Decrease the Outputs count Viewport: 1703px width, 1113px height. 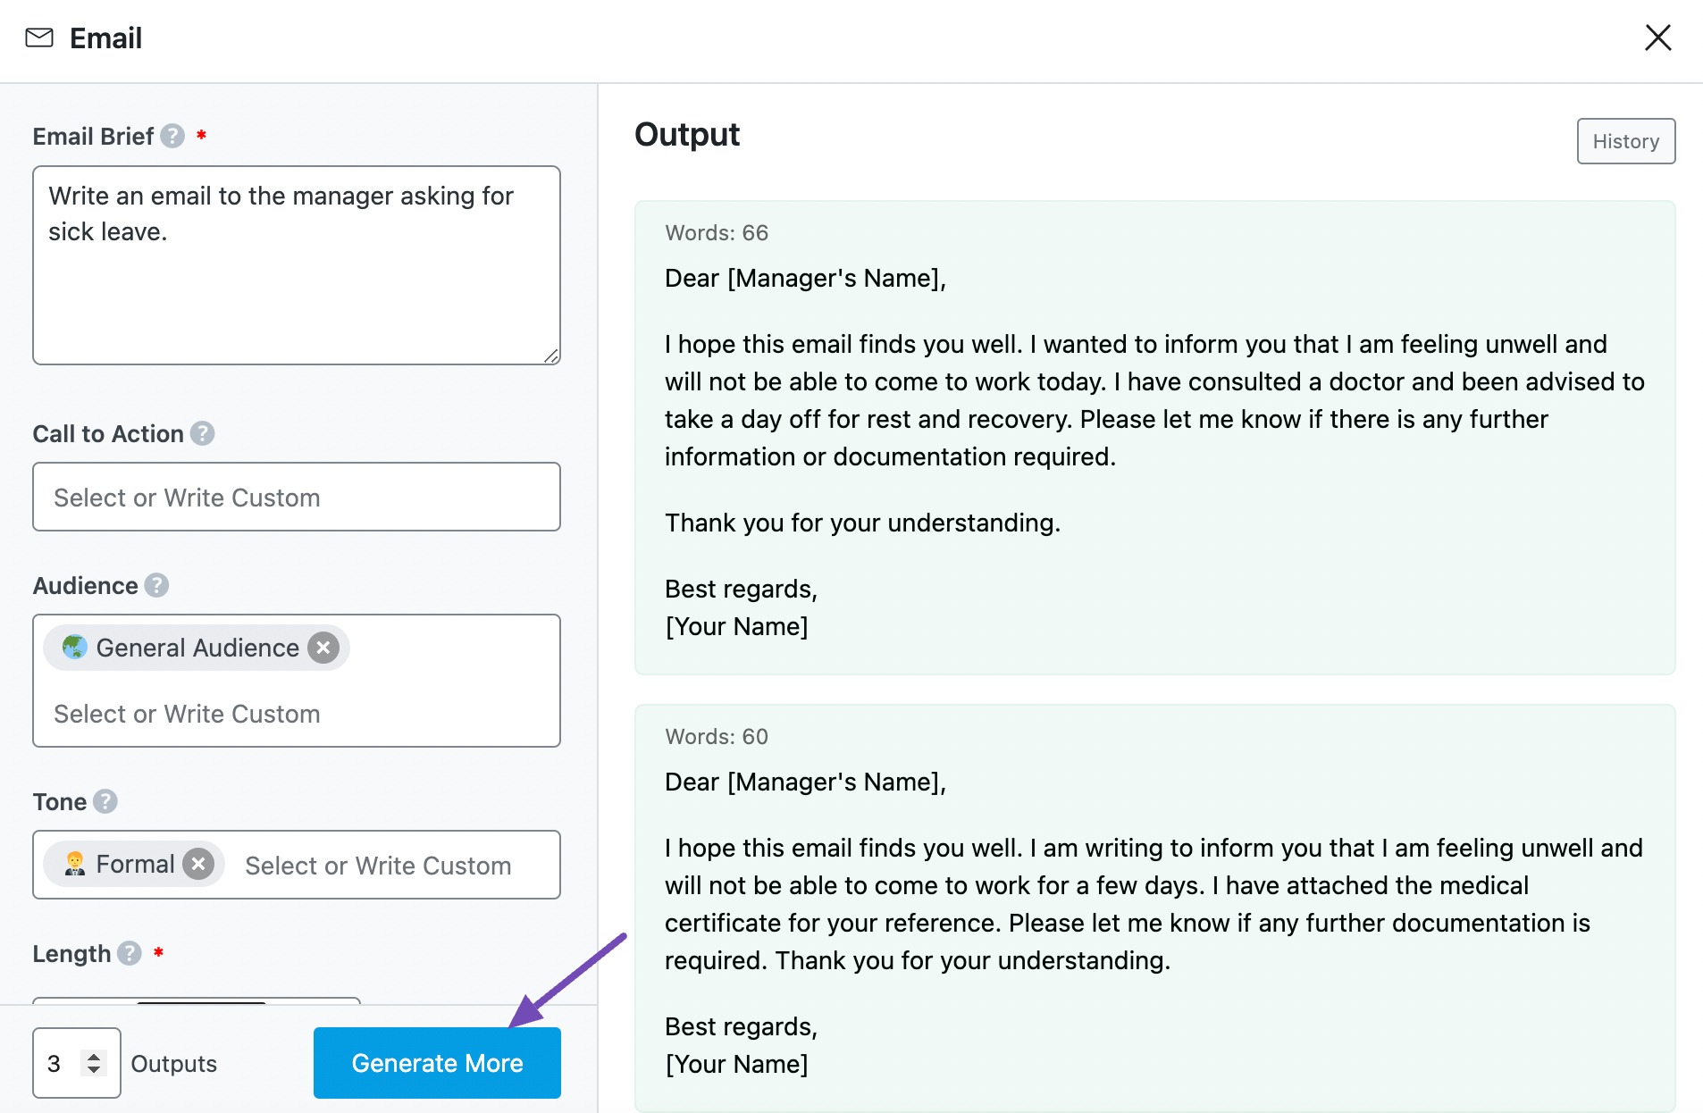(94, 1070)
